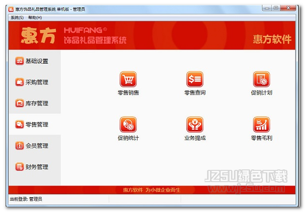305x212 pixels.
Task: Switch to 基础设置 section label
Action: [x=37, y=61]
